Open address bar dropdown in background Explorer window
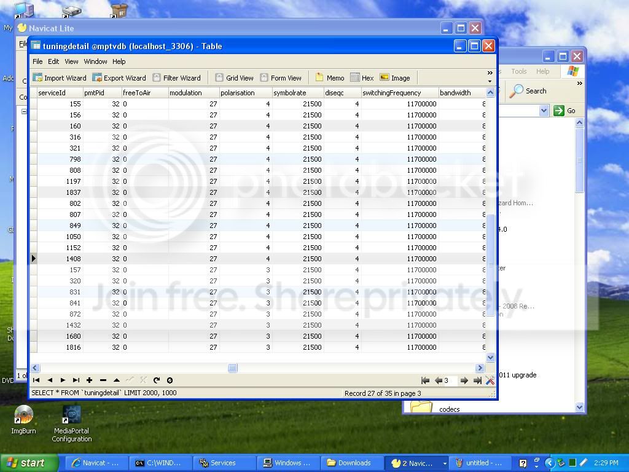Viewport: 629px width, 472px height. [x=544, y=111]
